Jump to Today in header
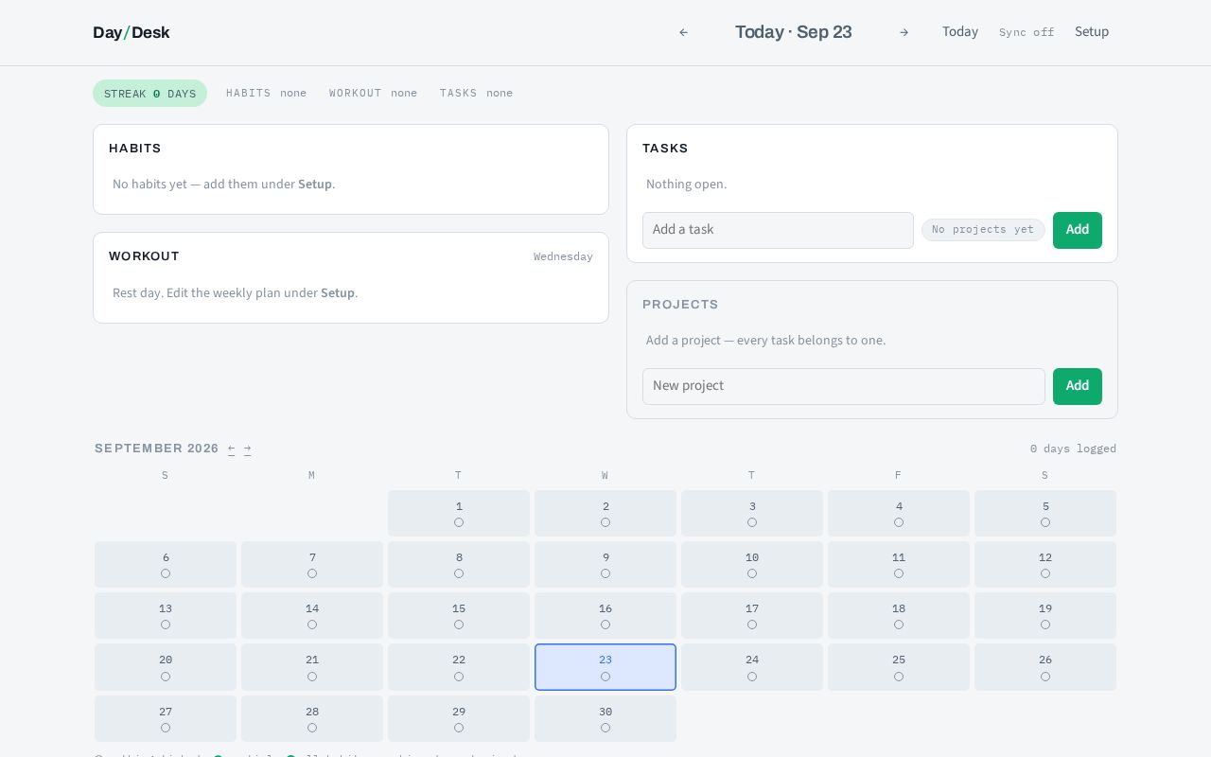This screenshot has height=757, width=1211. 960,32
